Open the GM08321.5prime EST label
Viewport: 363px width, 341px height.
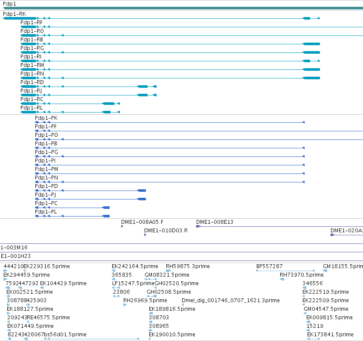point(167,275)
